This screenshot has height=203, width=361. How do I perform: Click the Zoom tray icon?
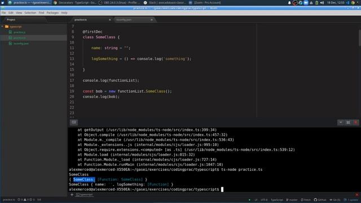306,3
